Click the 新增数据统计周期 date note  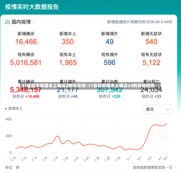point(140,22)
